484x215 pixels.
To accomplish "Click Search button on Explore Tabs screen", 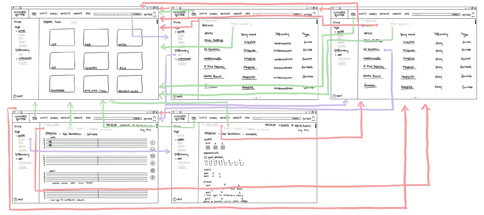I will [138, 14].
